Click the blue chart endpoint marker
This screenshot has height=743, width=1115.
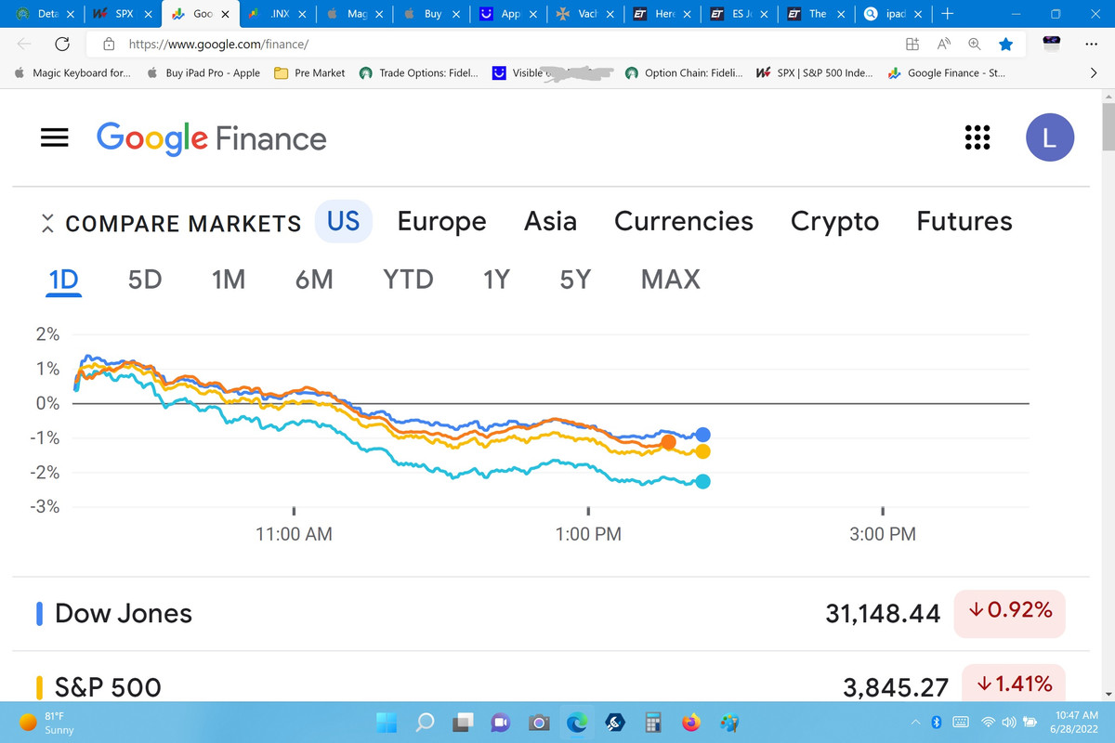tap(702, 435)
